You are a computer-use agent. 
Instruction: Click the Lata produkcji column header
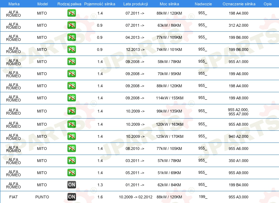(x=136, y=4)
